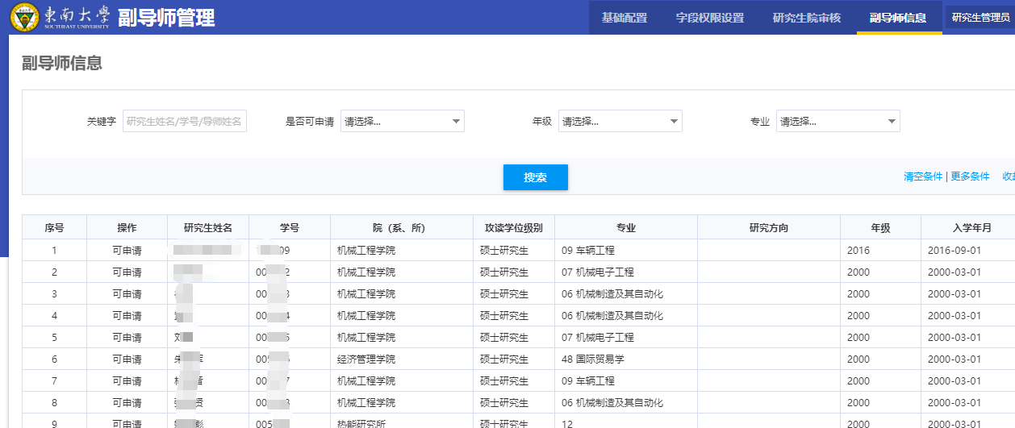Expand the 专业 dropdown selector
Screen dimensions: 1015x428
[x=837, y=122]
